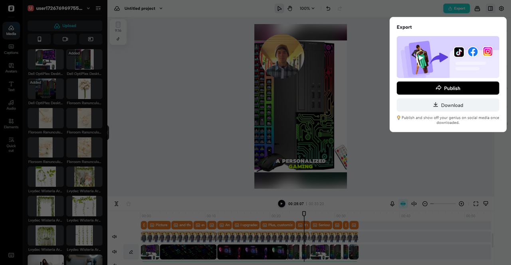511x265 pixels.
Task: Collapse the media panel handle
Action: click(x=108, y=133)
